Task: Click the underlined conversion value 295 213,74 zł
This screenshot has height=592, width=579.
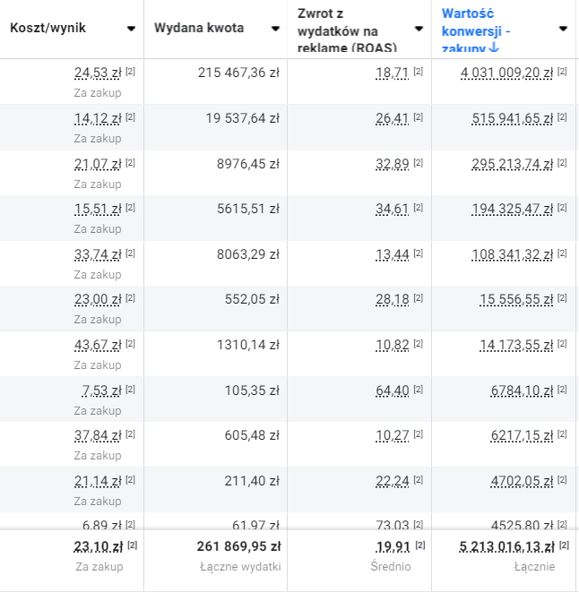Action: 512,163
